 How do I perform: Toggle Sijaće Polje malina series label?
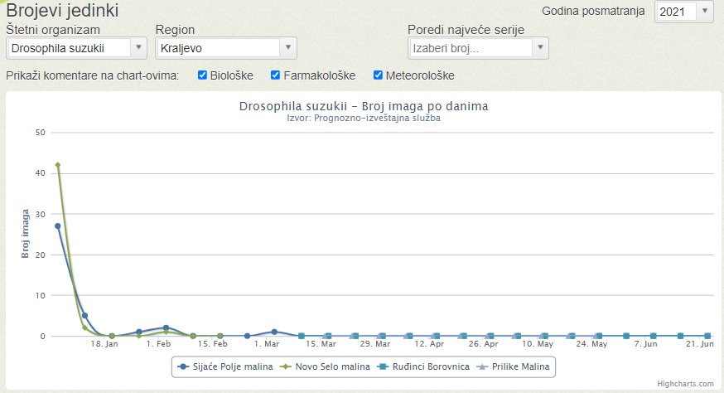(x=233, y=366)
